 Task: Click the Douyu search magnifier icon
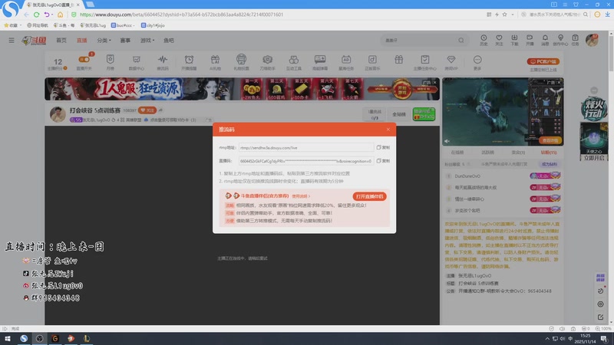pyautogui.click(x=461, y=41)
